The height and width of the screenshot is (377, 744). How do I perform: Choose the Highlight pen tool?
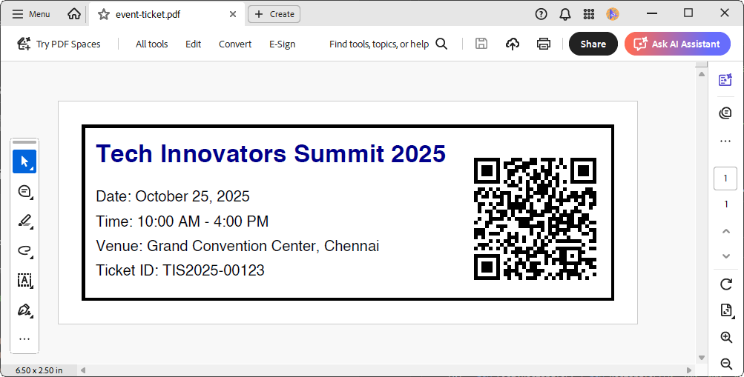[x=24, y=221]
